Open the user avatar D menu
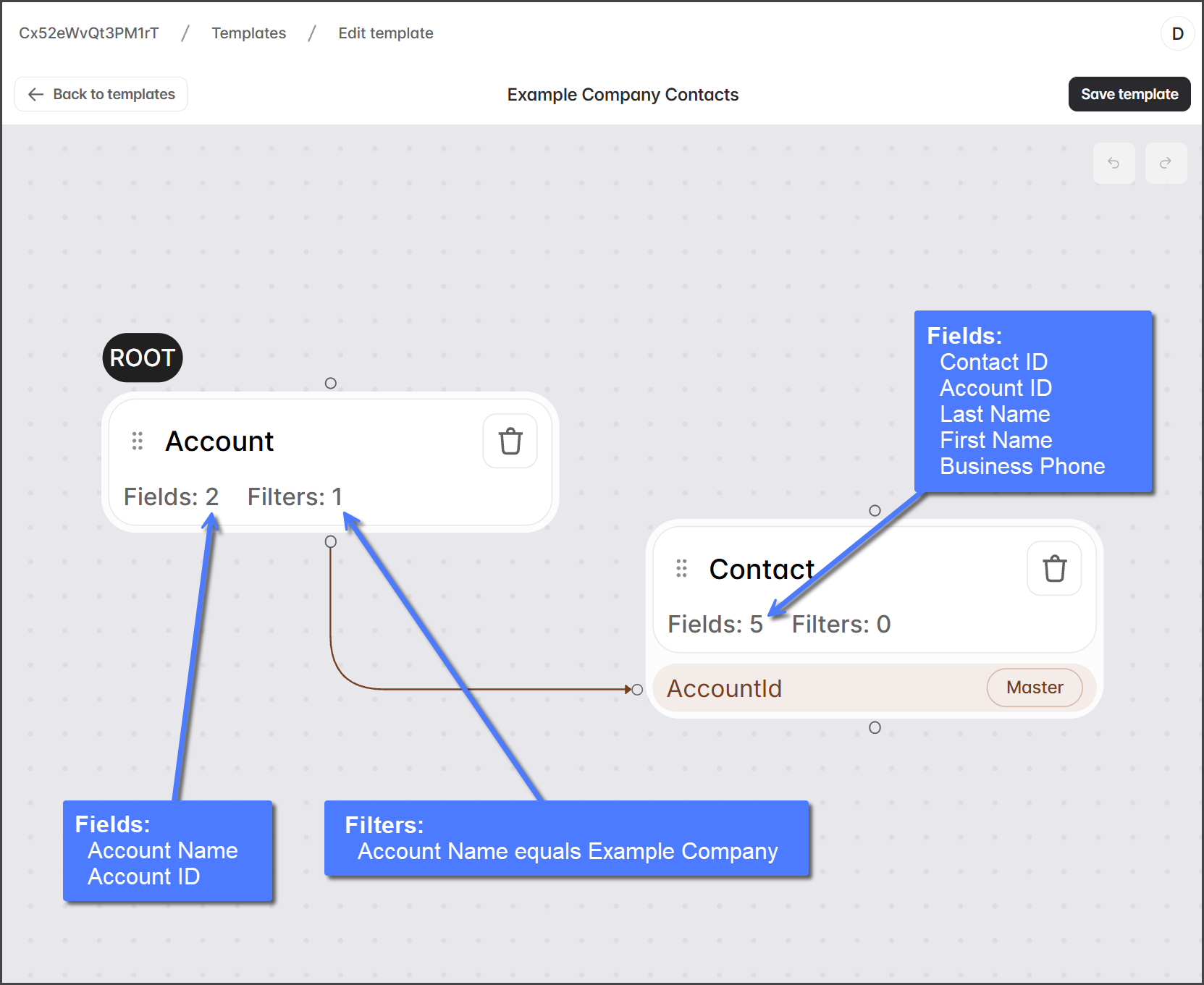The image size is (1204, 985). pyautogui.click(x=1177, y=33)
